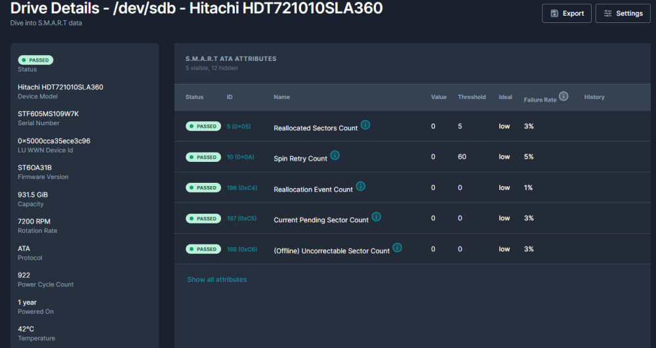Click PASSED badge in Current Pending Sector Count row
Screen dimensions: 656x348
(x=203, y=218)
